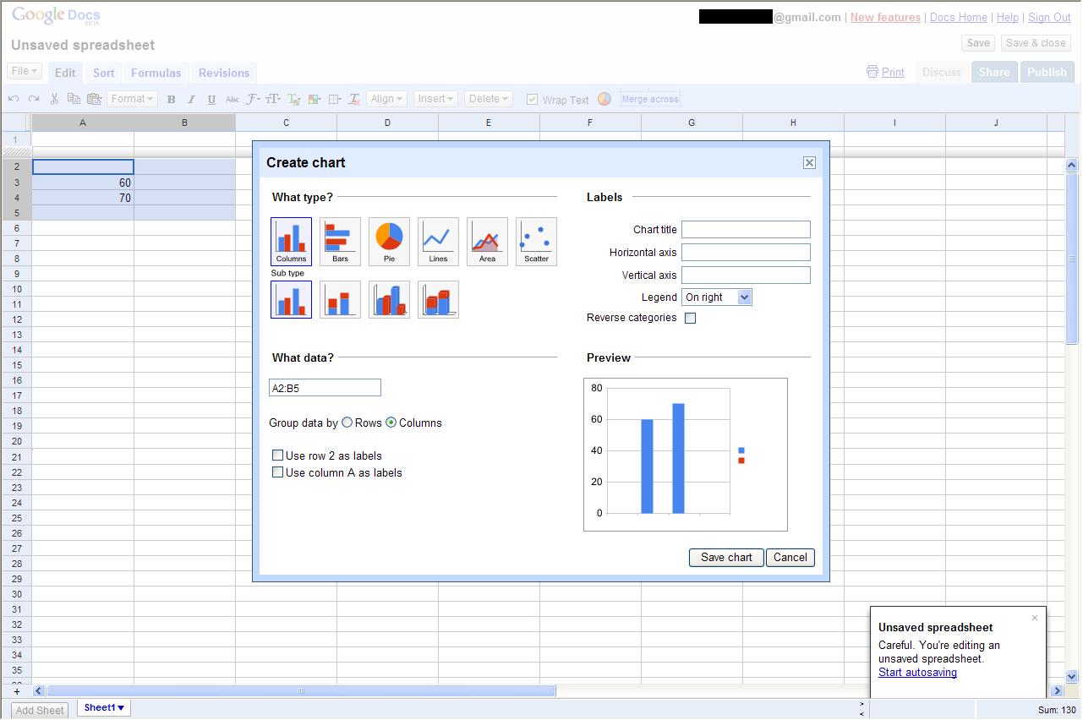
Task: Click the Start autosaving link
Action: (916, 672)
